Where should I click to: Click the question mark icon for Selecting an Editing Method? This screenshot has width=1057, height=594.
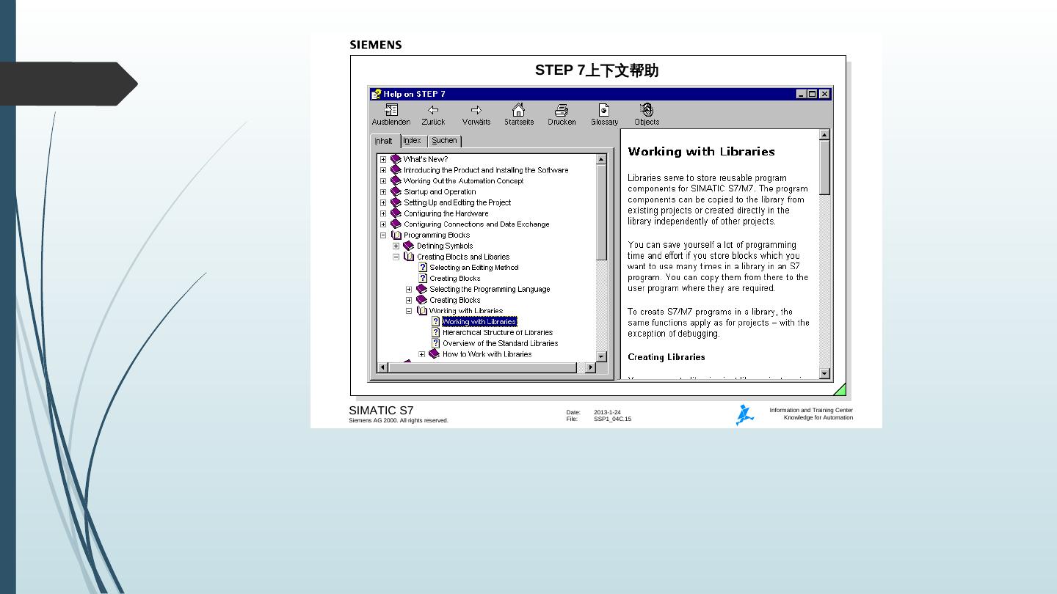coord(423,268)
